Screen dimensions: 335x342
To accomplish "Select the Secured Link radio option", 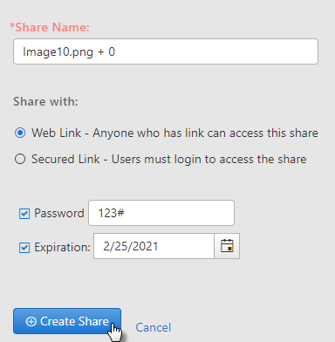I will pyautogui.click(x=20, y=159).
